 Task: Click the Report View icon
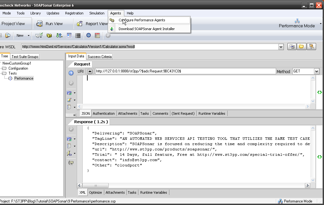[x=80, y=24]
